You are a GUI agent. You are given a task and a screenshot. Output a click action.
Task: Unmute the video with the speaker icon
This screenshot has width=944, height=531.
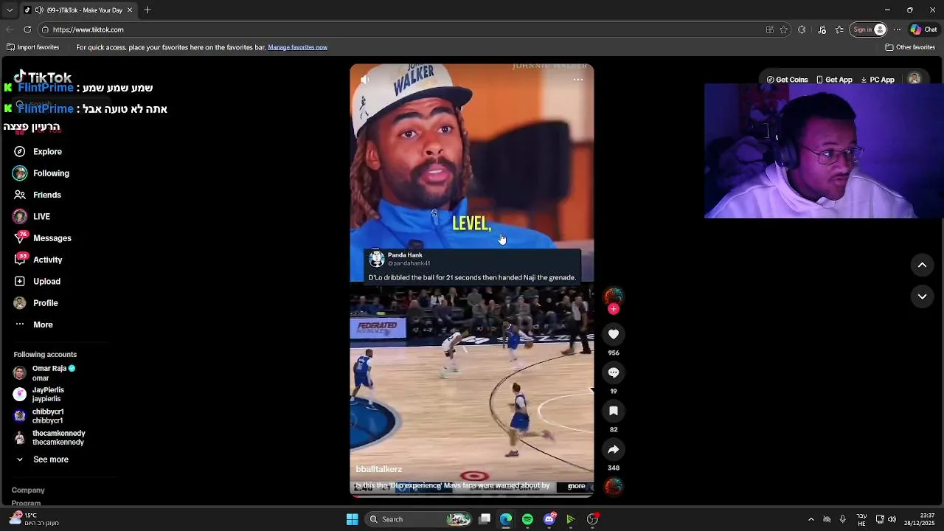coord(364,79)
